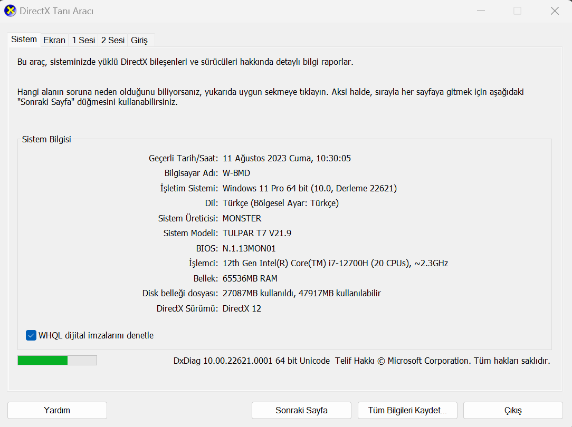
Task: Click the DirectX Tanı Aracı window title
Action: click(56, 11)
